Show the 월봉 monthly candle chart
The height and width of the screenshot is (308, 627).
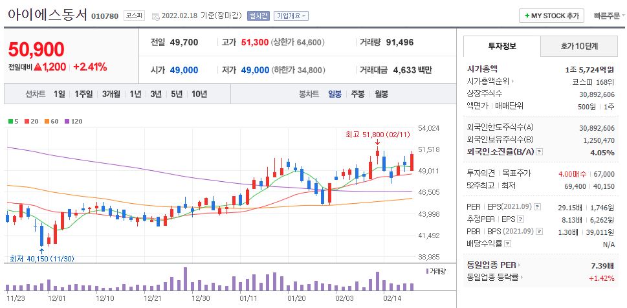(381, 94)
